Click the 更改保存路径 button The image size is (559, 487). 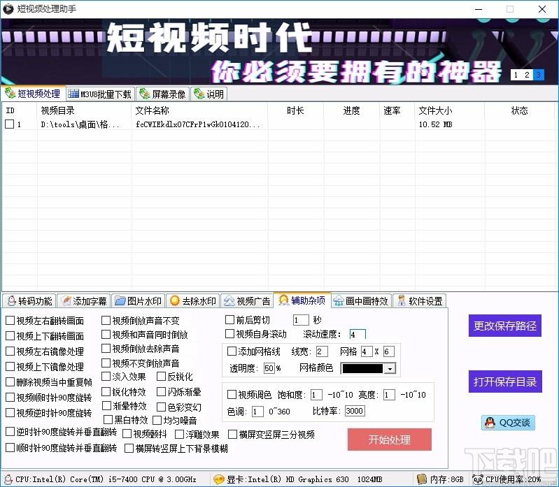[505, 326]
